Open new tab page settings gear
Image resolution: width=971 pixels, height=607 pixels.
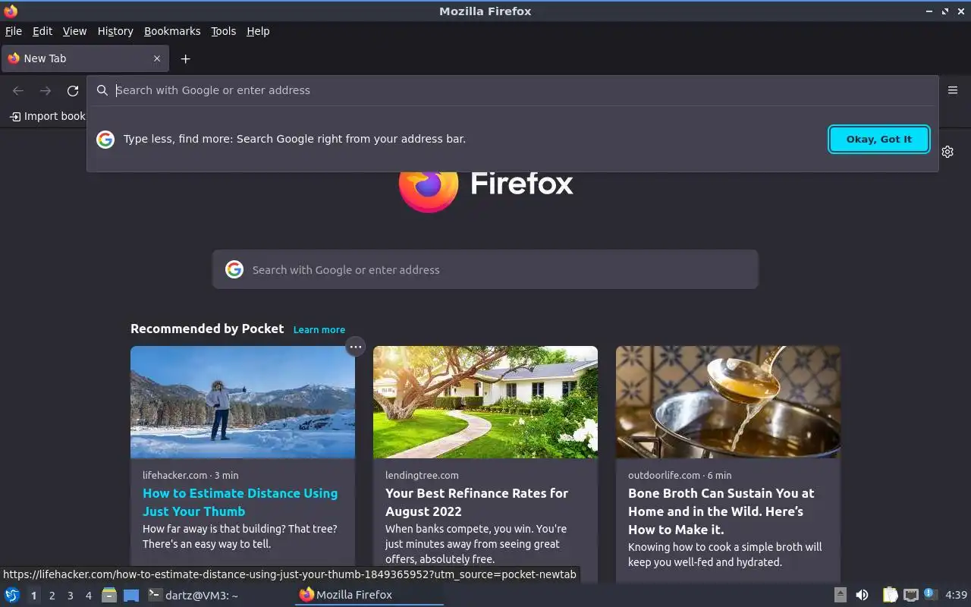(947, 152)
